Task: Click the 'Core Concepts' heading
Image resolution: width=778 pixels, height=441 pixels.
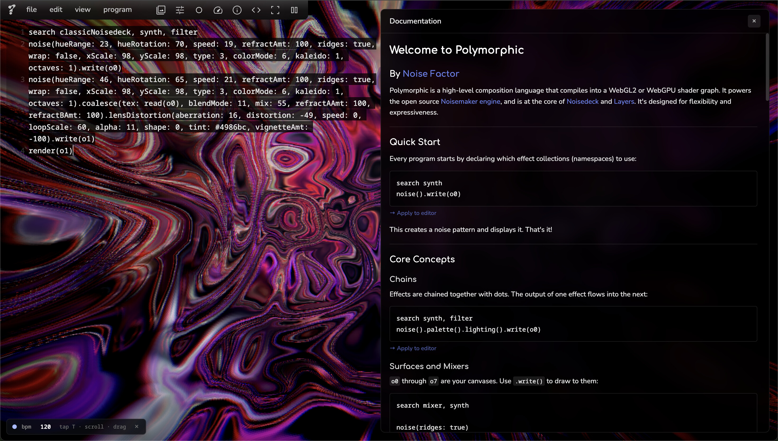Action: point(422,259)
